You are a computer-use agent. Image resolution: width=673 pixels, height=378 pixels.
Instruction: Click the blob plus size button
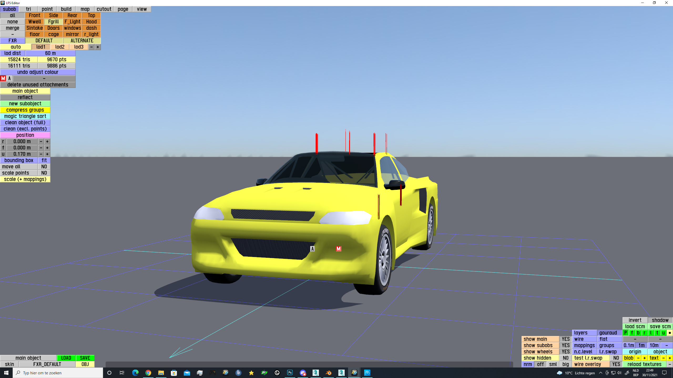644,358
